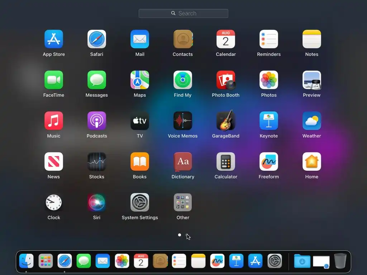Image resolution: width=367 pixels, height=275 pixels.
Task: Start FaceTime from Launchpad
Action: point(54,80)
